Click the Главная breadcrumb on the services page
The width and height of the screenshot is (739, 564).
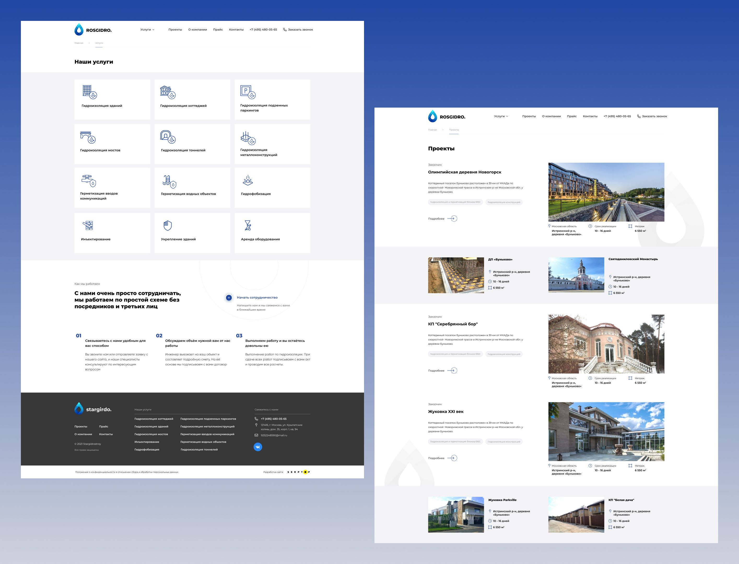(x=79, y=43)
